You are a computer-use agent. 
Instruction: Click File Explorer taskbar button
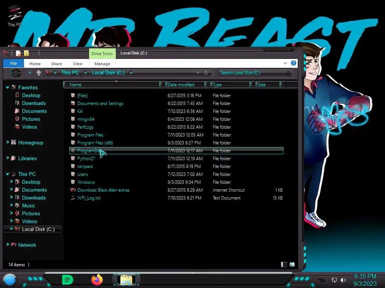pyautogui.click(x=126, y=280)
